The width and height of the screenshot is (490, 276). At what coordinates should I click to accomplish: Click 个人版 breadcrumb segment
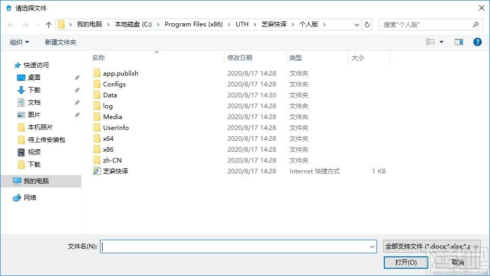point(308,24)
